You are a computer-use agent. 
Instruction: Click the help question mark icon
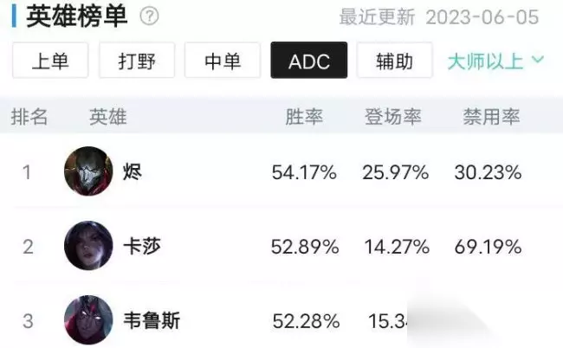(150, 16)
